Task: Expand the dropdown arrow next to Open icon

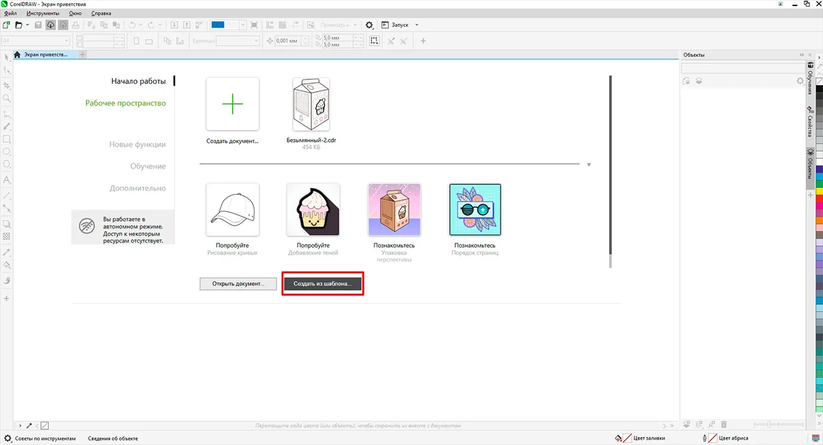Action: [x=27, y=25]
